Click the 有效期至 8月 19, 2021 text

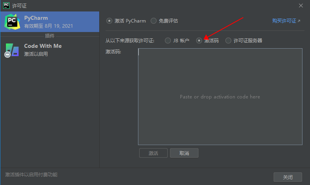point(48,26)
